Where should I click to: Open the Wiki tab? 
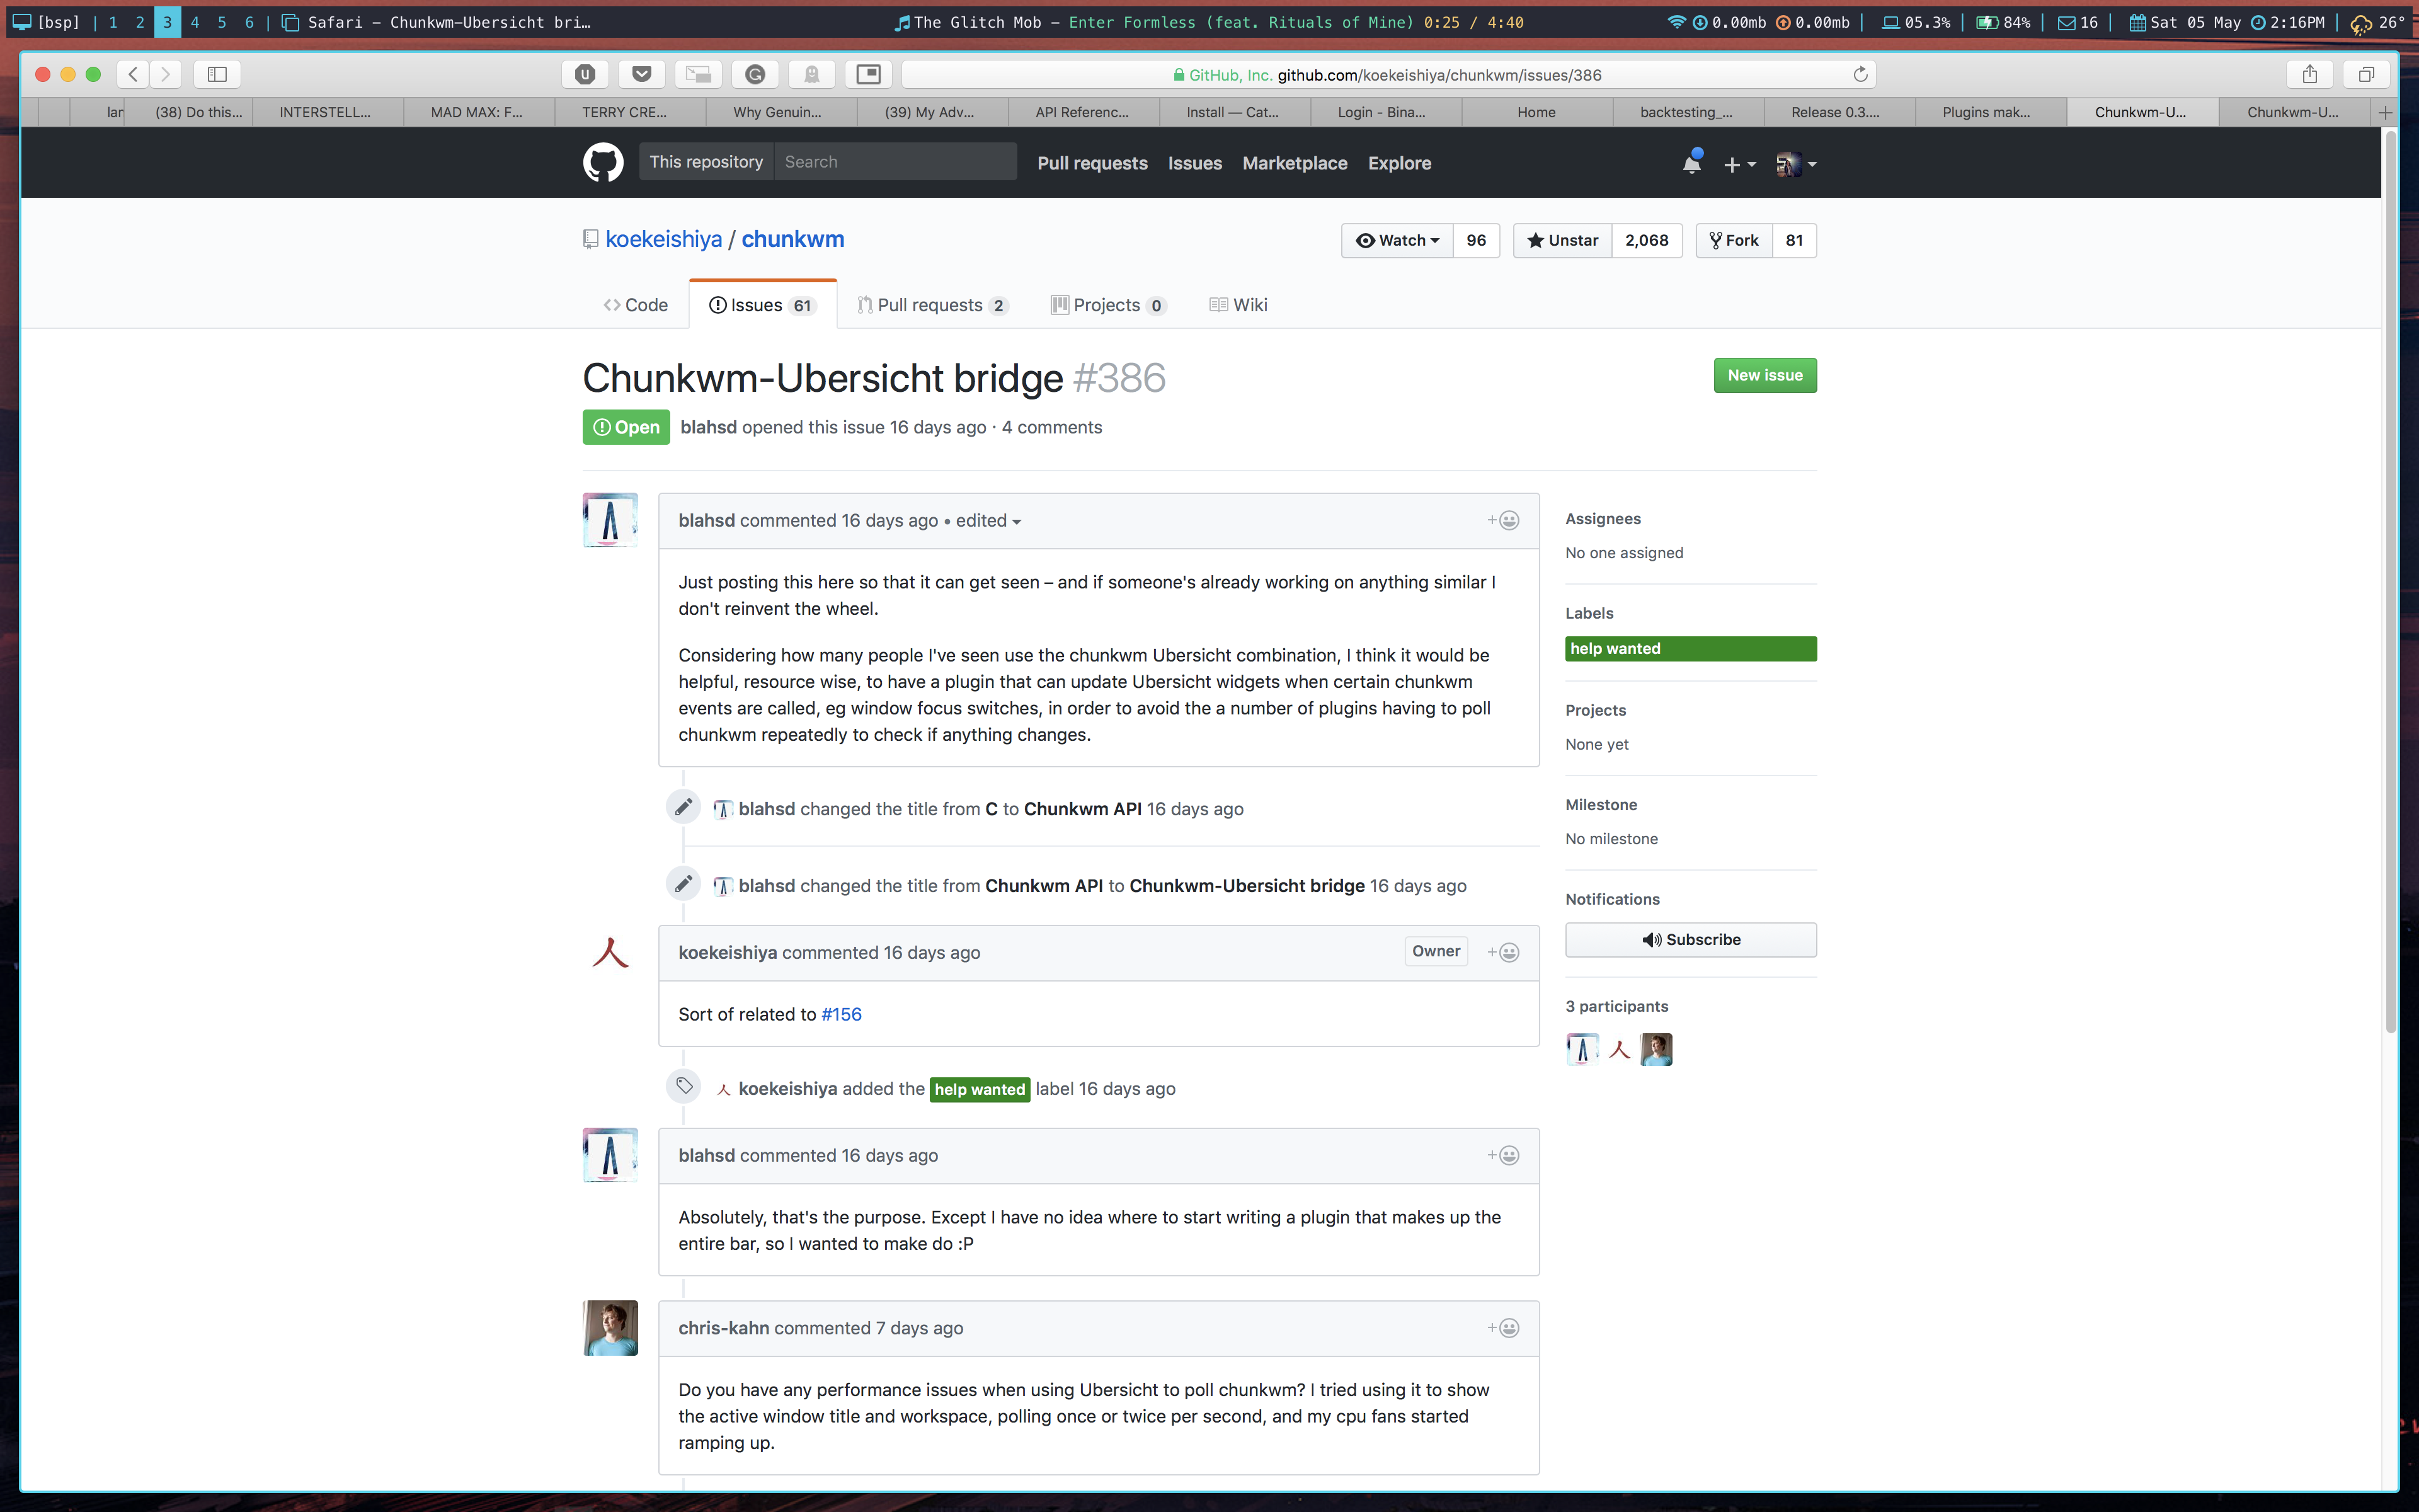coord(1238,305)
